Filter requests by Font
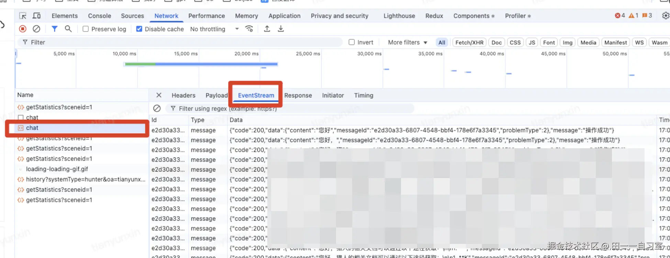 click(x=549, y=43)
